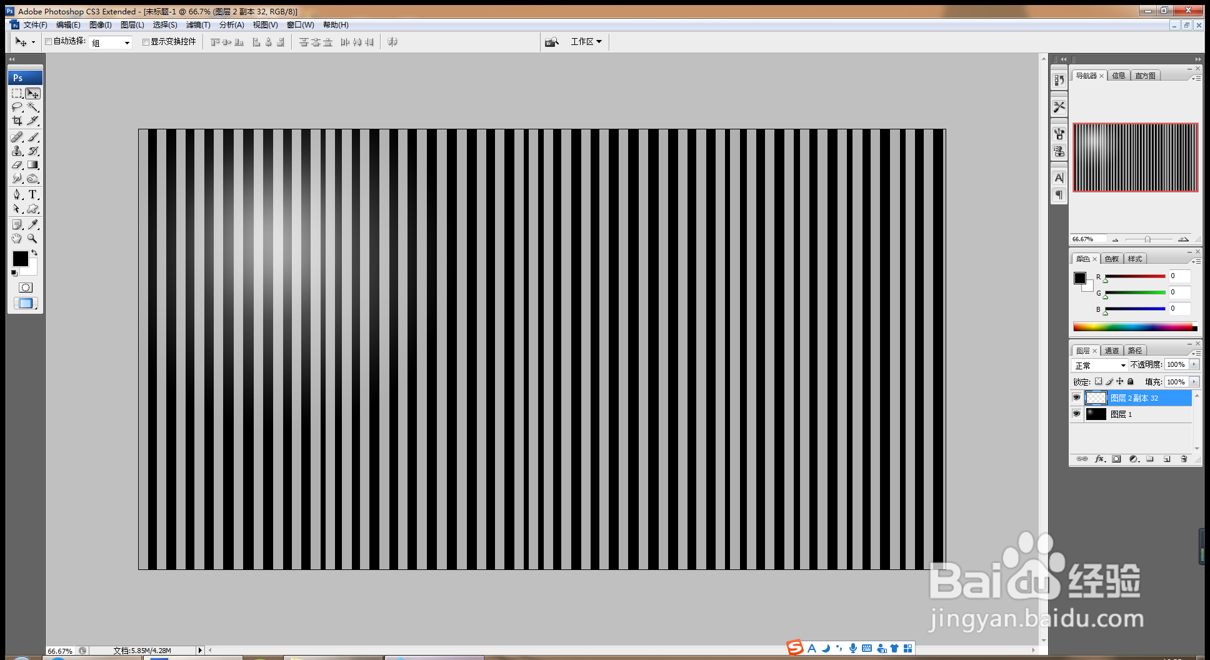Select the 图层 1 layer thumbnail
1210x660 pixels.
[1096, 414]
